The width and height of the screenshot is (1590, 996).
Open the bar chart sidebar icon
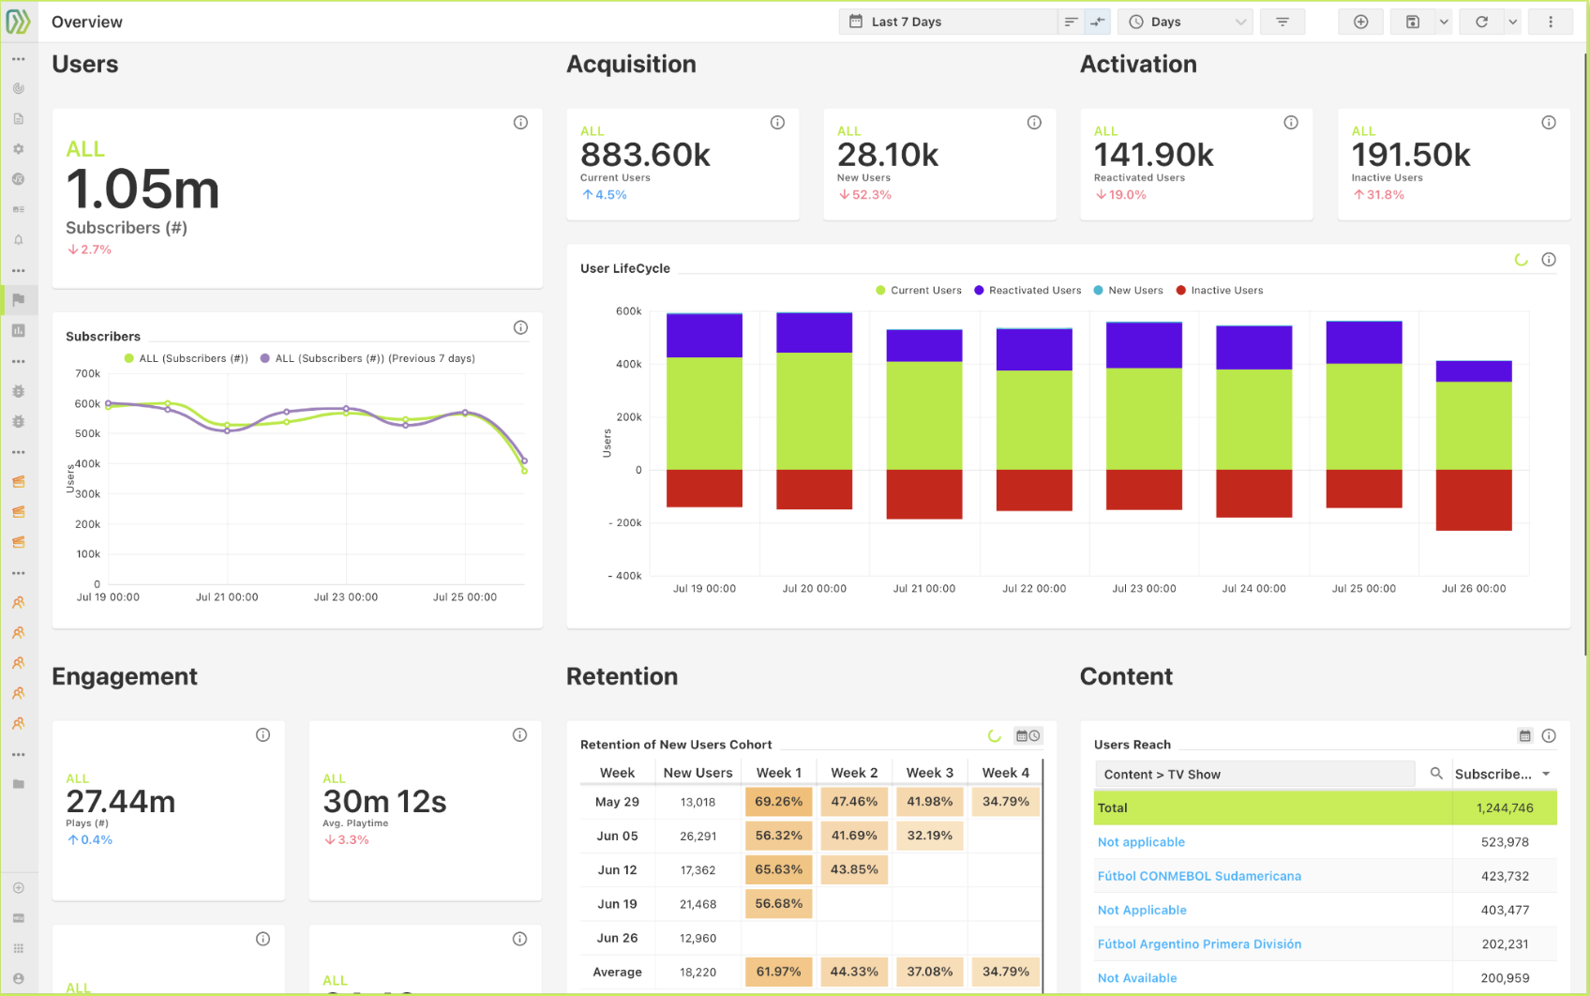(x=19, y=330)
